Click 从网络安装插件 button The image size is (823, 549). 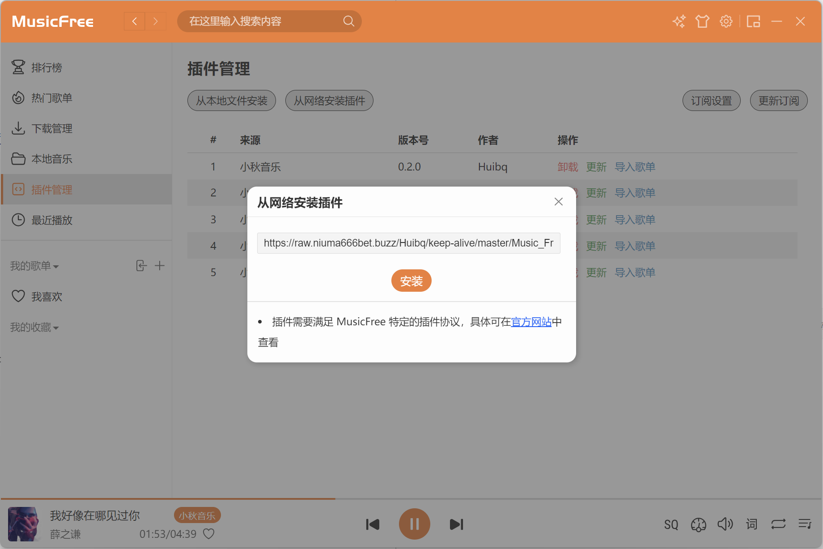(329, 101)
